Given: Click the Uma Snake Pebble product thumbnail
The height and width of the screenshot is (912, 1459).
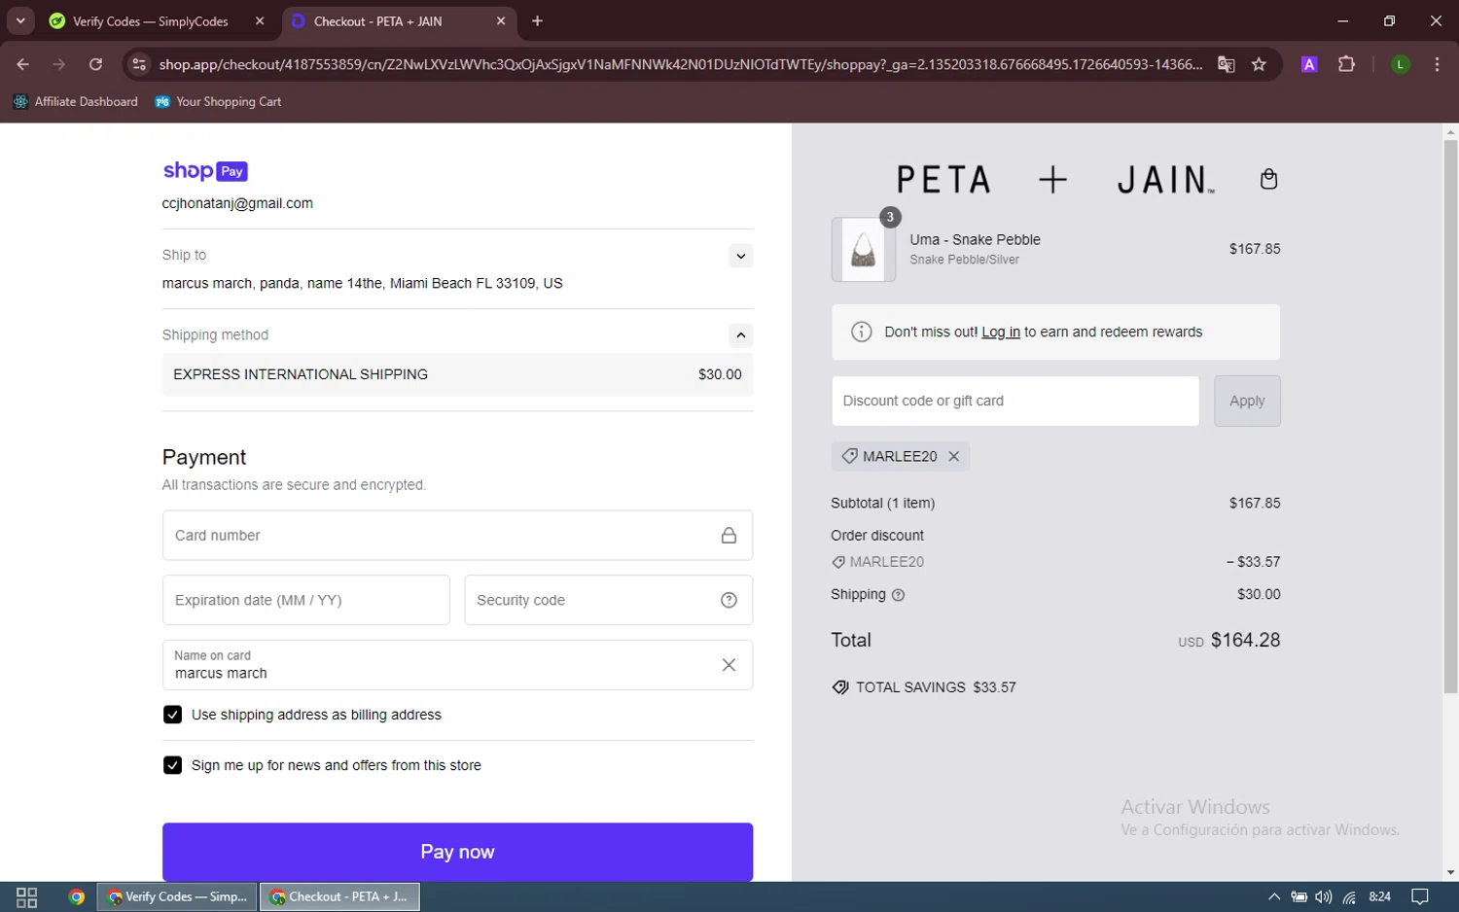Looking at the screenshot, I should [863, 250].
